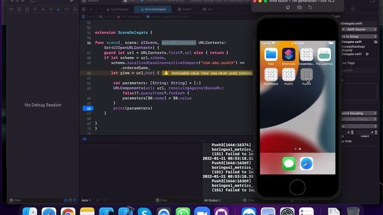This screenshot has height=215, width=383.
Task: Click the editor related items grid icon
Action: [x=84, y=10]
